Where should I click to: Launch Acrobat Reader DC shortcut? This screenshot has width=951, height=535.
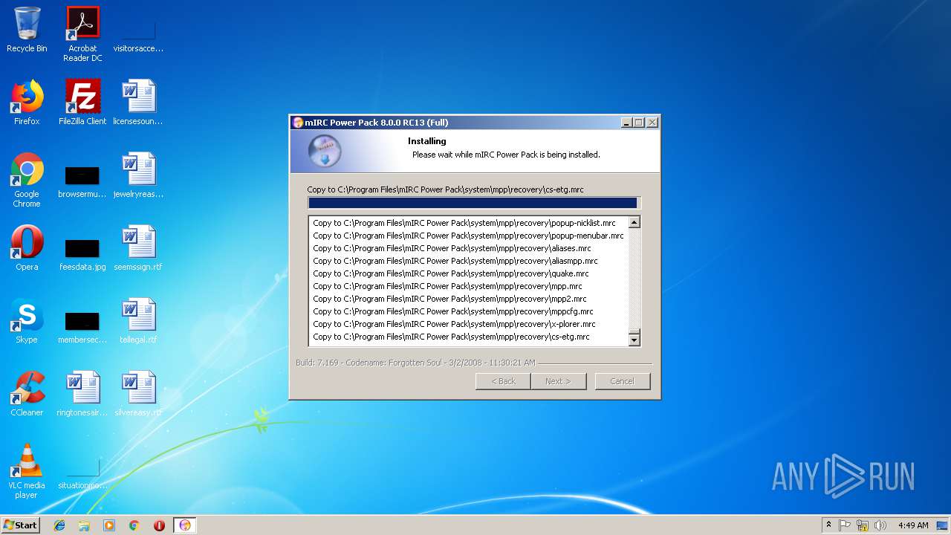pyautogui.click(x=82, y=34)
